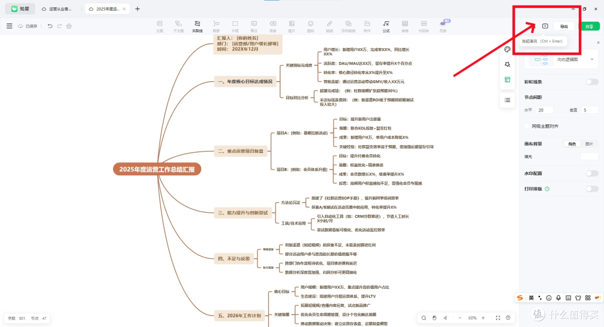The width and height of the screenshot is (604, 327).
Task: Attach a 附件 file
Action: click(367, 26)
